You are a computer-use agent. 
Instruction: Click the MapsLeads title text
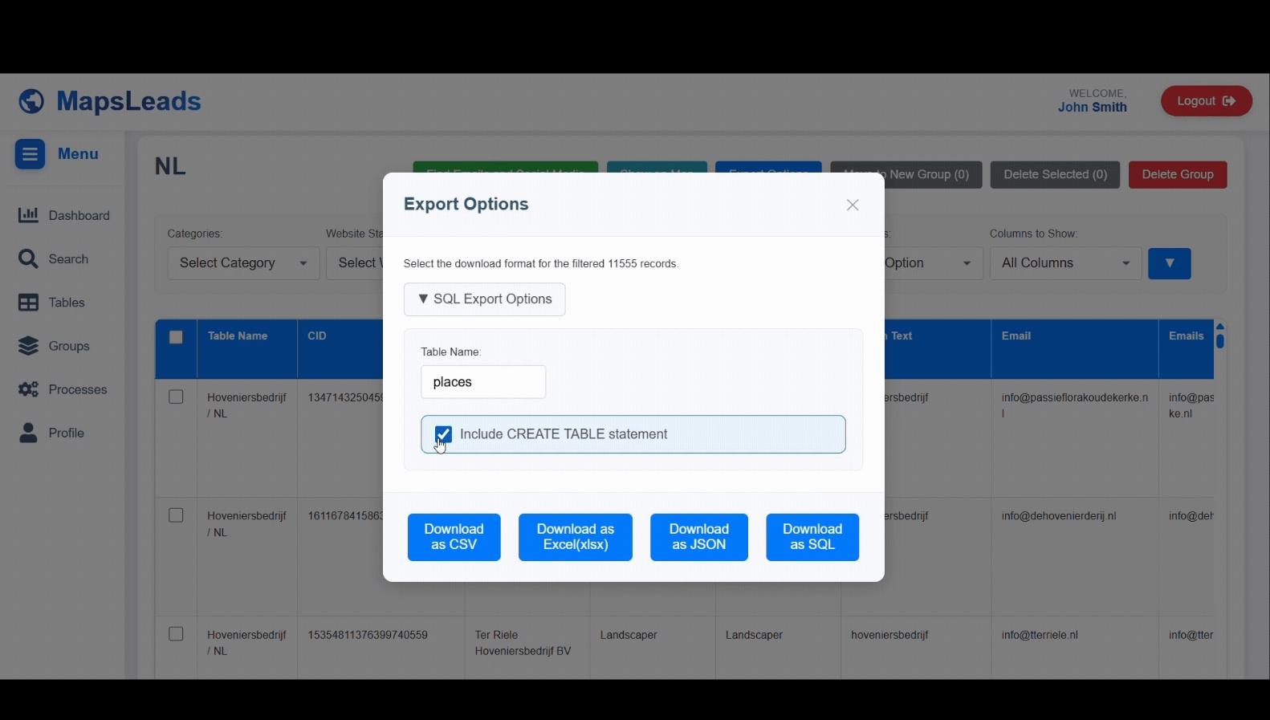pyautogui.click(x=128, y=101)
